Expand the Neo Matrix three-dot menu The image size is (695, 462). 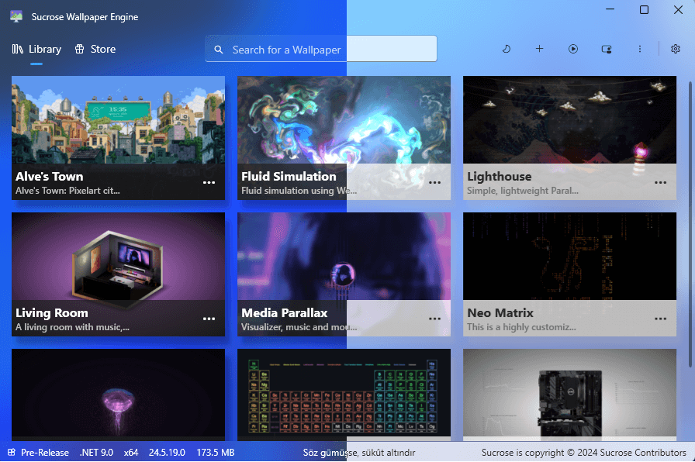[660, 319]
